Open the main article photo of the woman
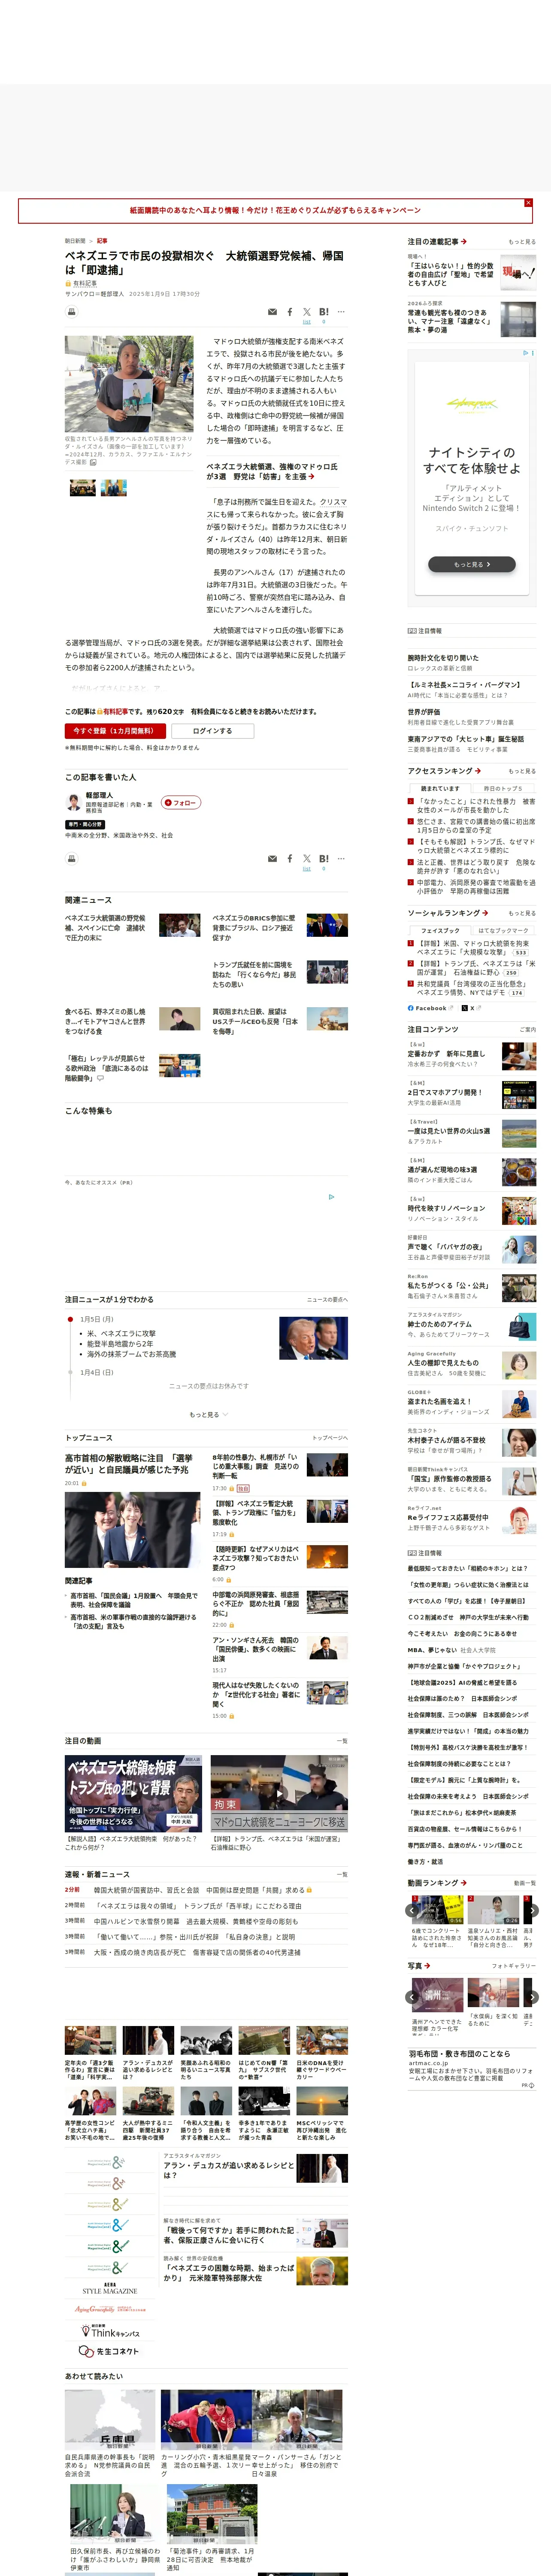The width and height of the screenshot is (551, 2576). pos(129,384)
